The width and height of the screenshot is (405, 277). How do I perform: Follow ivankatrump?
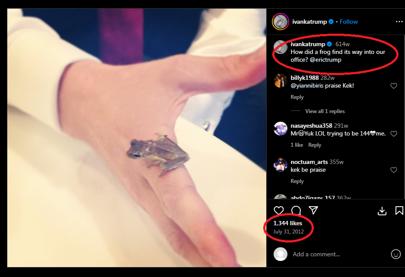coord(349,22)
